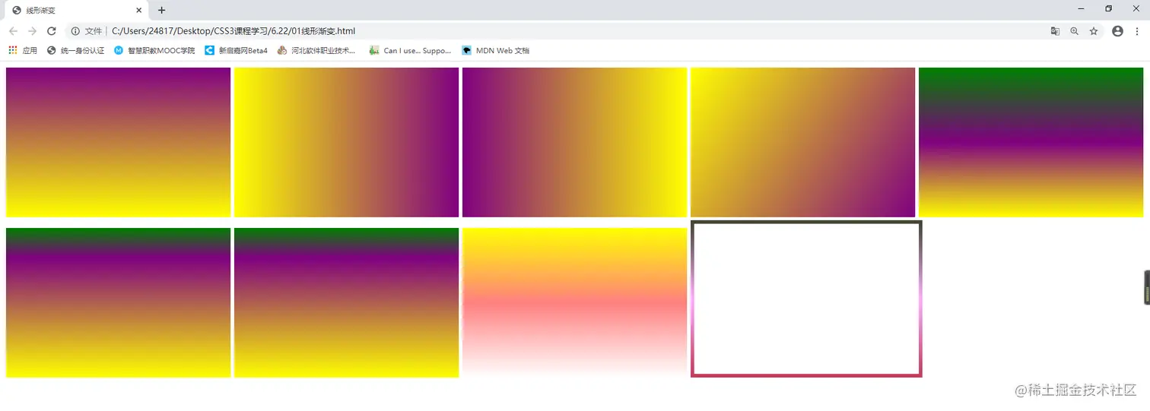Open the MDN Web 文档 bookmark
This screenshot has width=1150, height=411.
[495, 51]
